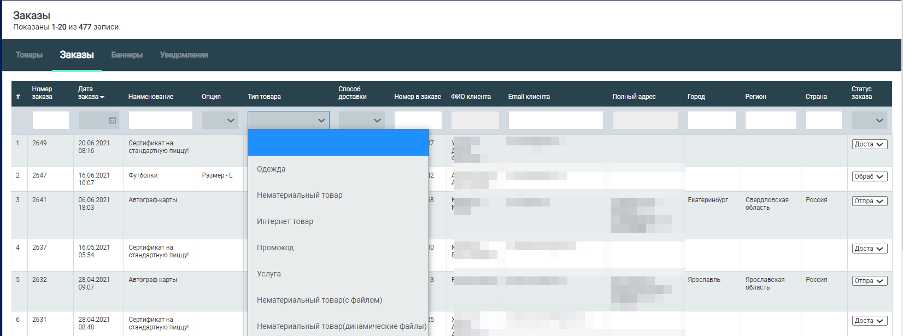Click the Номер заказа filter field
This screenshot has width=903, height=336.
[x=51, y=120]
